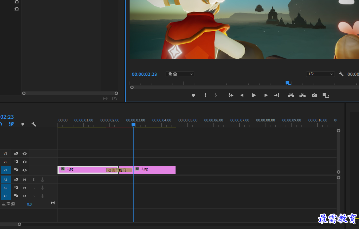Click timeline horizontal zoom scroll handle

[20, 224]
